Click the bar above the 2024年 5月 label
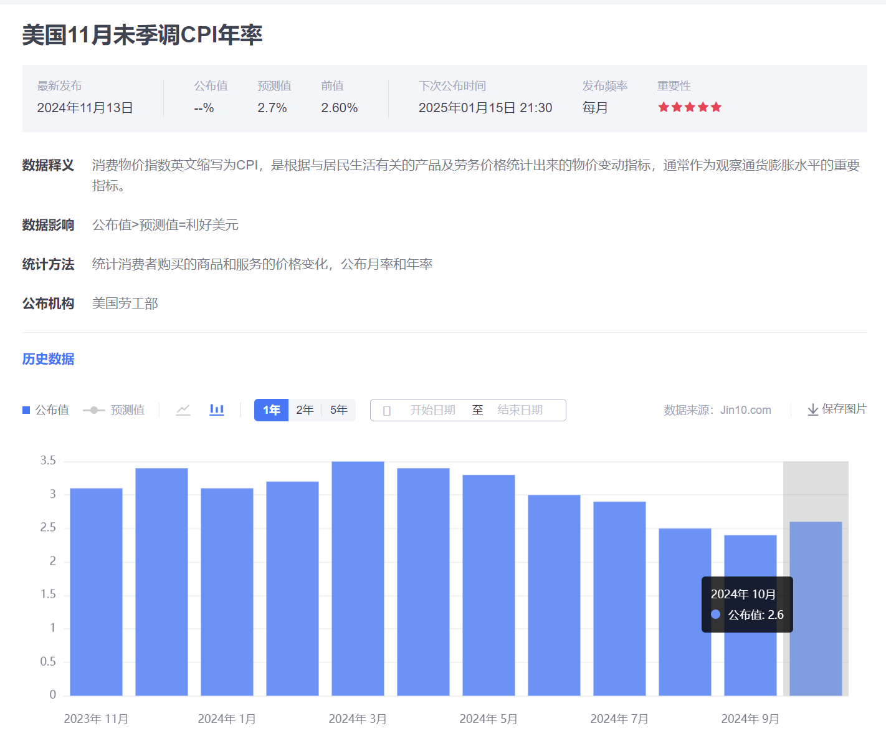Viewport: 886px width, 751px height. tap(488, 585)
